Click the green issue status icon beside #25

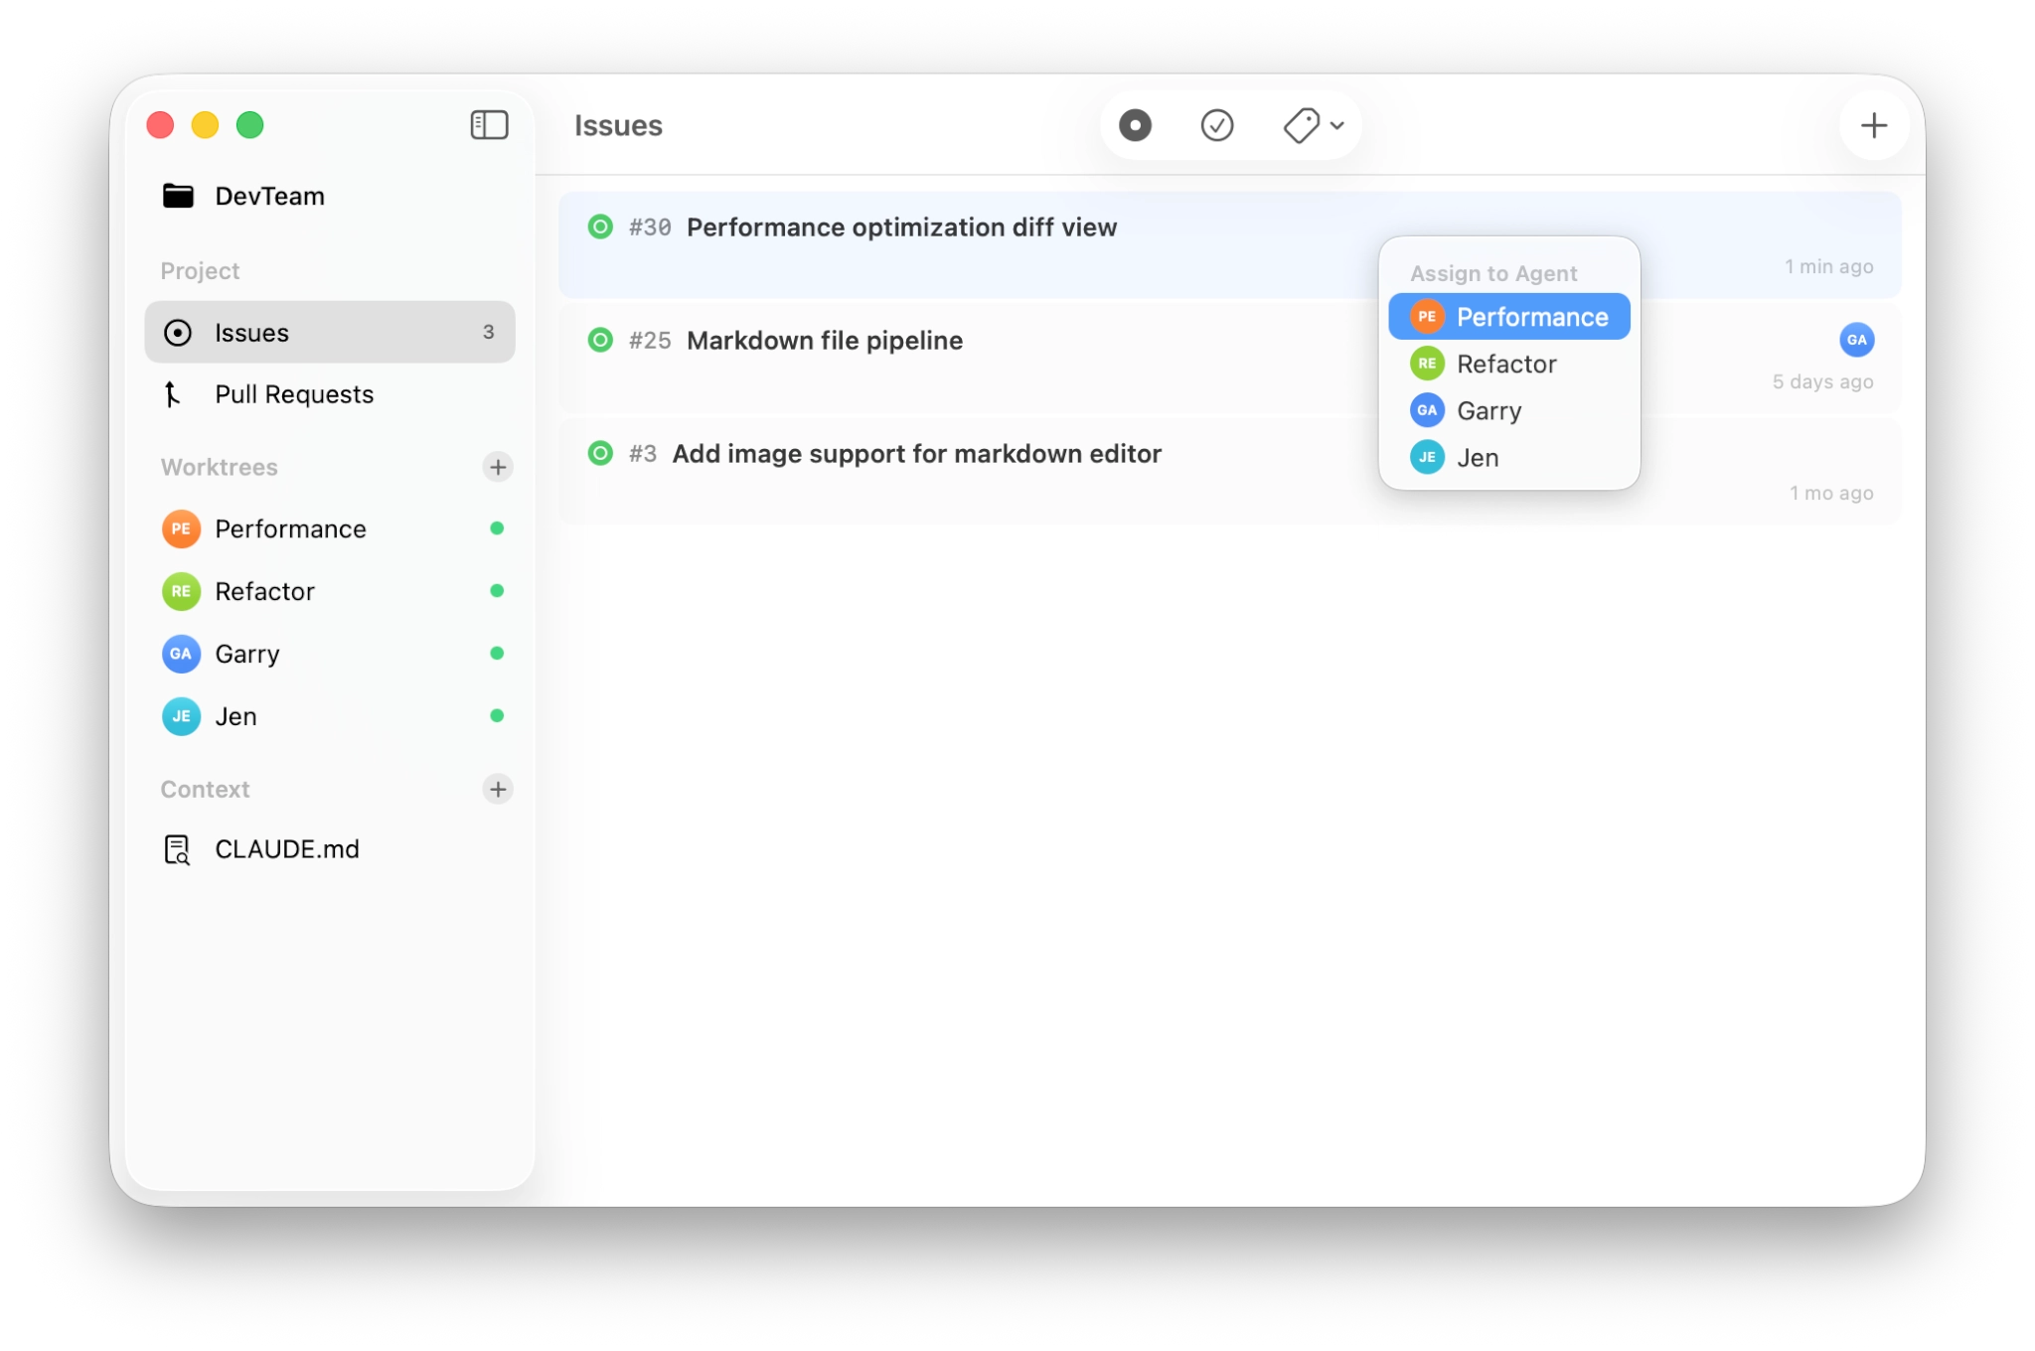600,340
